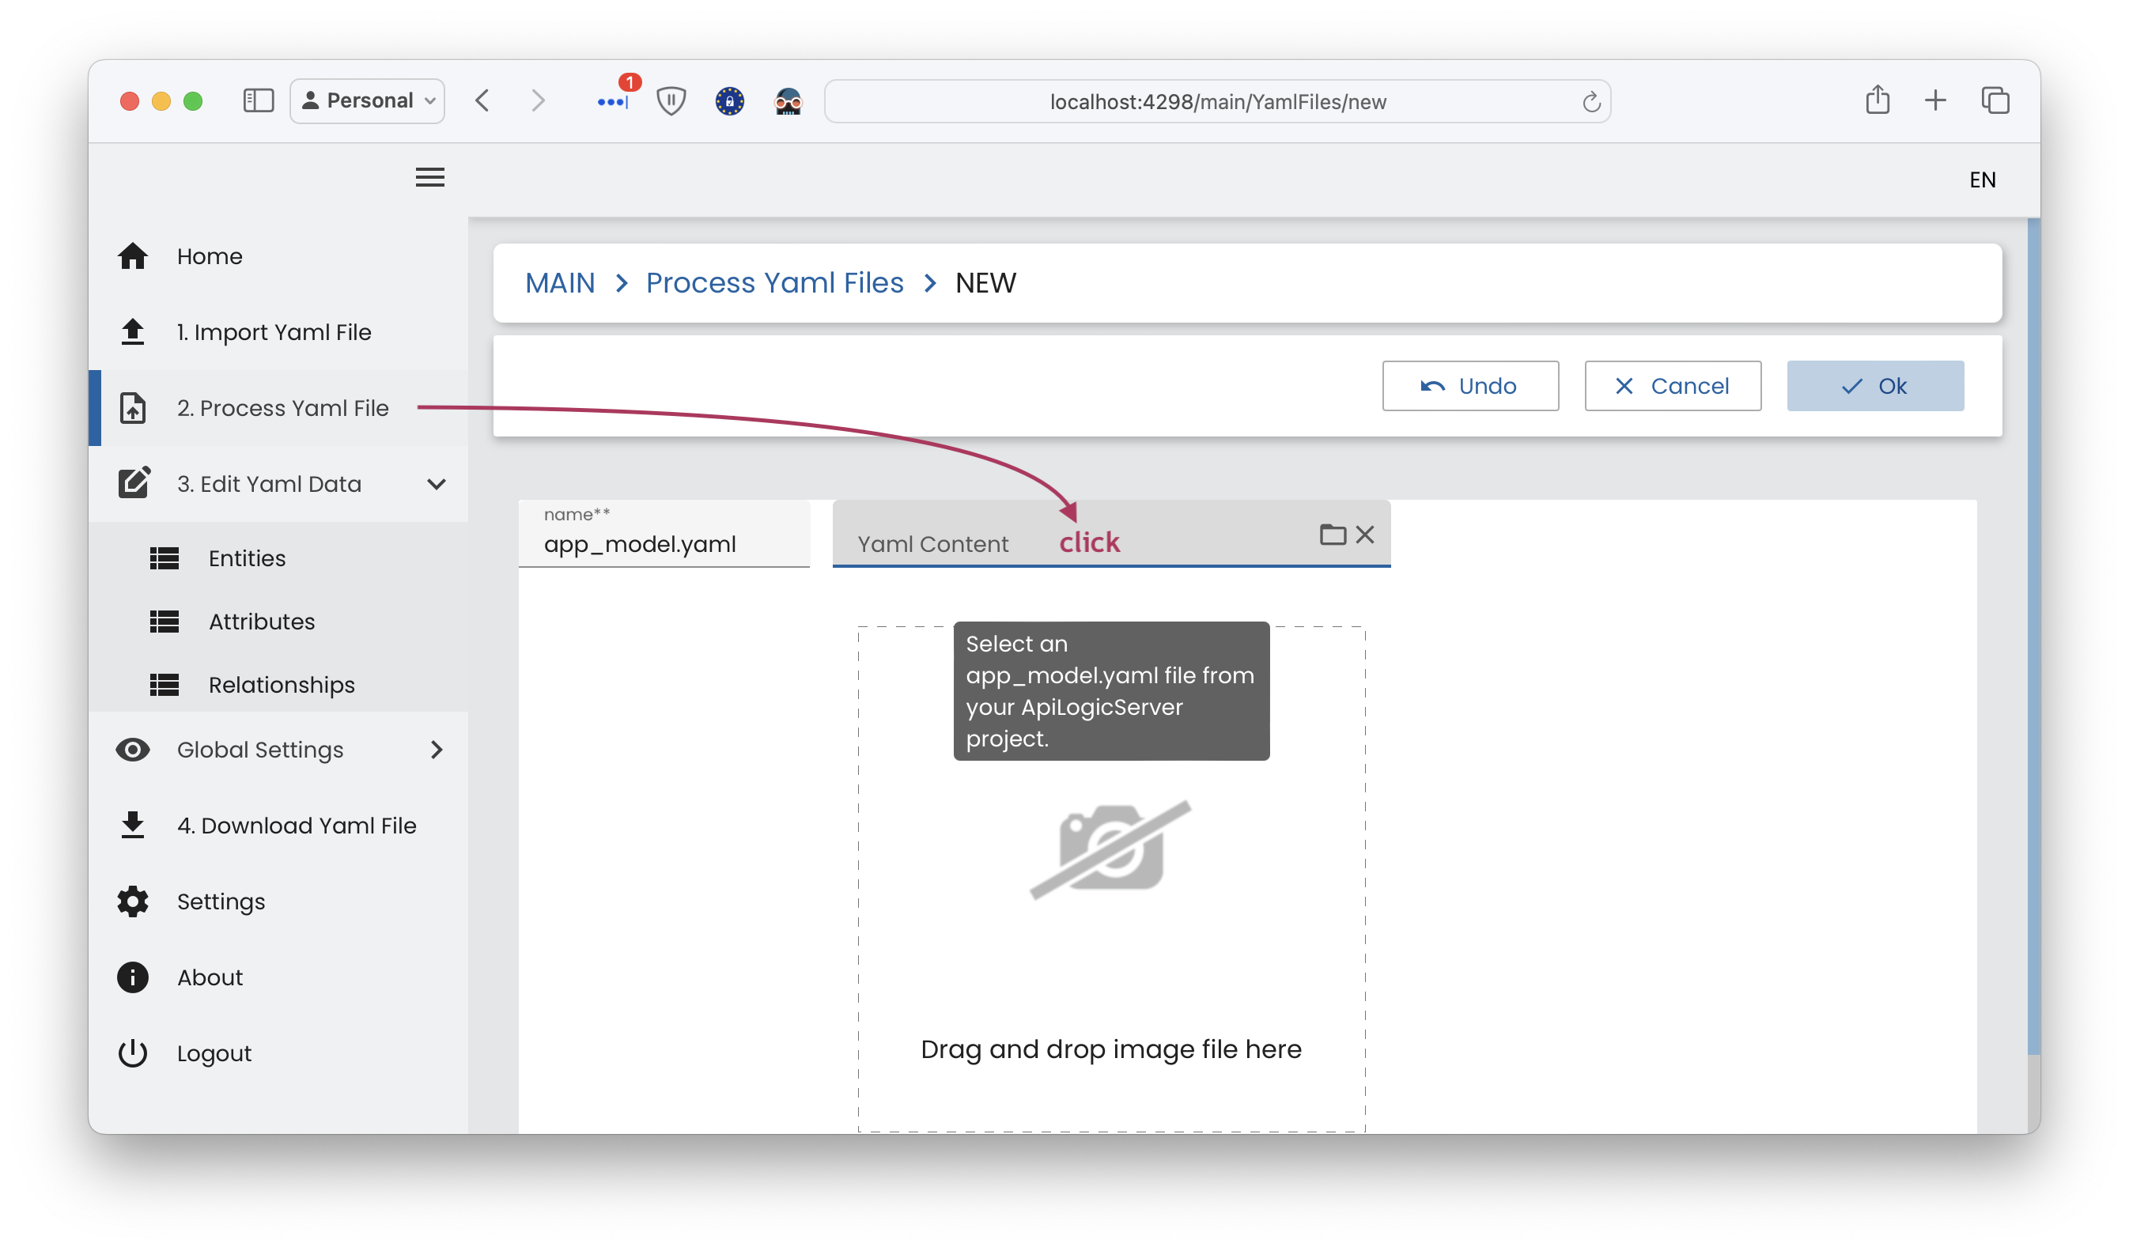Click the Attributes list icon
Viewport: 2129px width, 1251px height.
(165, 621)
